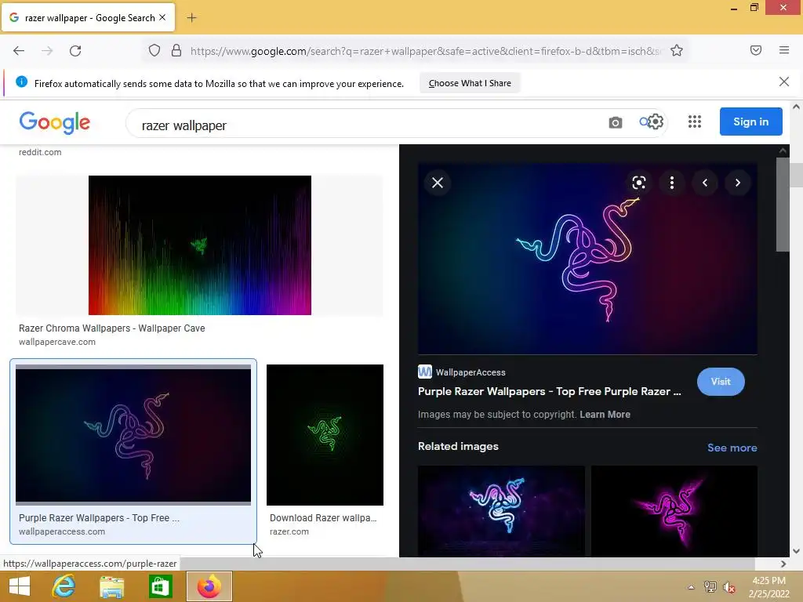Image resolution: width=803 pixels, height=602 pixels.
Task: Click razer.com source text
Action: click(289, 532)
